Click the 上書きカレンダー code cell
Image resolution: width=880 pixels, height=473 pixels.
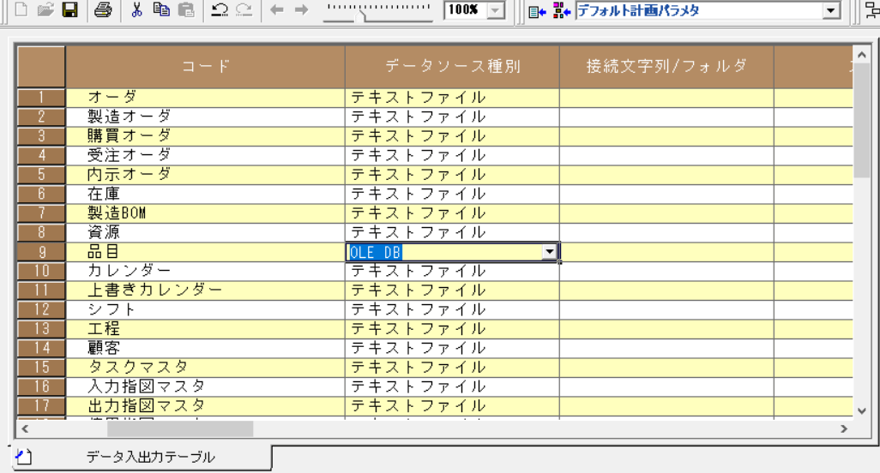coord(205,290)
